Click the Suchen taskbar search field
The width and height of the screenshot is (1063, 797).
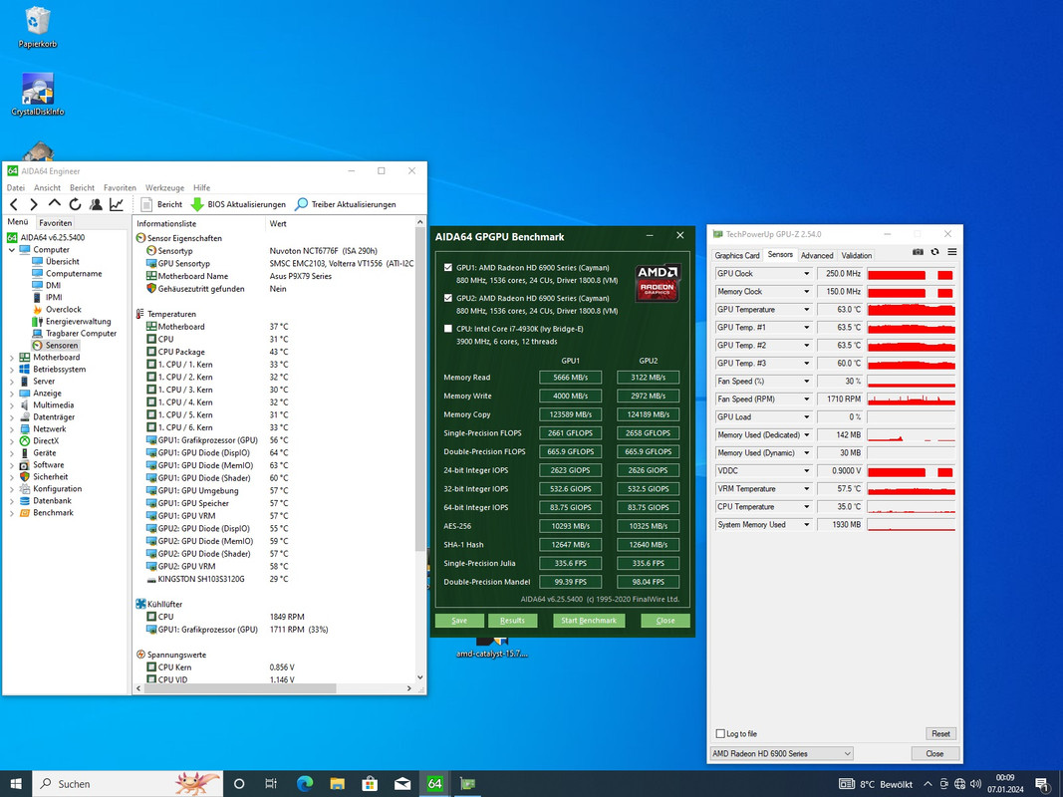(x=129, y=783)
